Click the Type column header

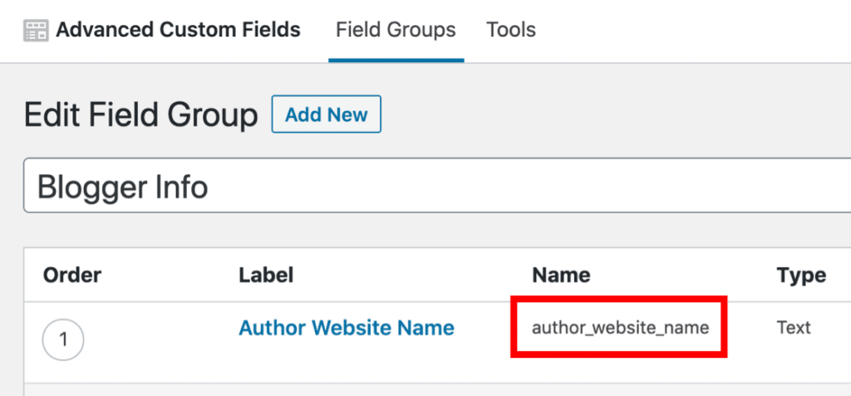point(801,275)
